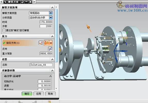Click the 确定 button
This screenshot has width=148, height=103.
point(27,94)
